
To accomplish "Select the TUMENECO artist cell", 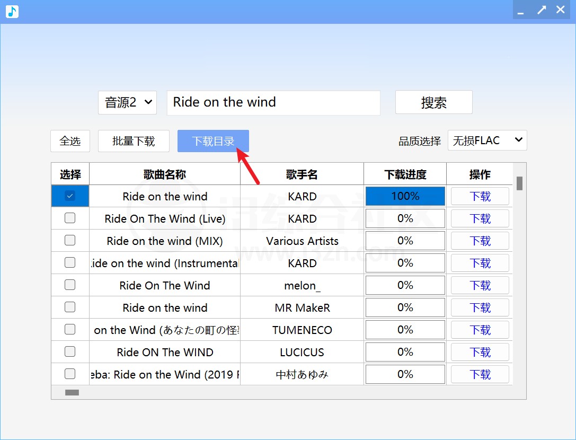I will (x=302, y=330).
